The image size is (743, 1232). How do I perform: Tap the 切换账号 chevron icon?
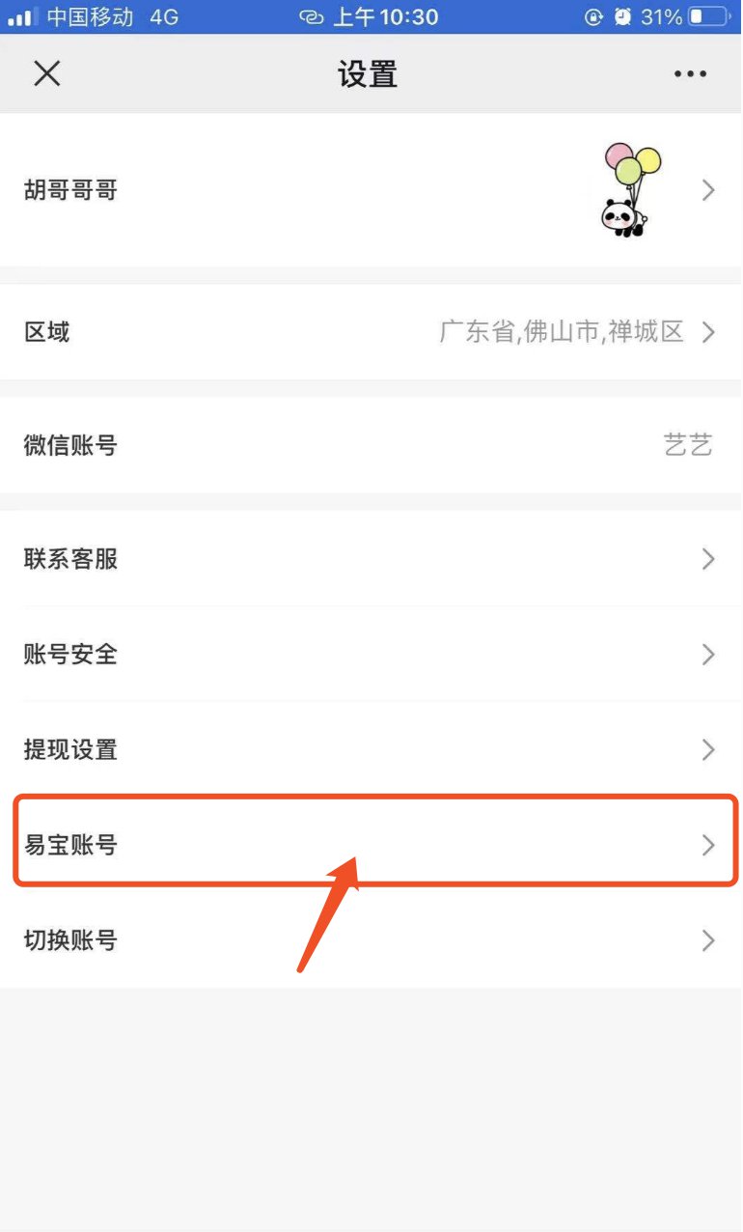click(x=708, y=939)
